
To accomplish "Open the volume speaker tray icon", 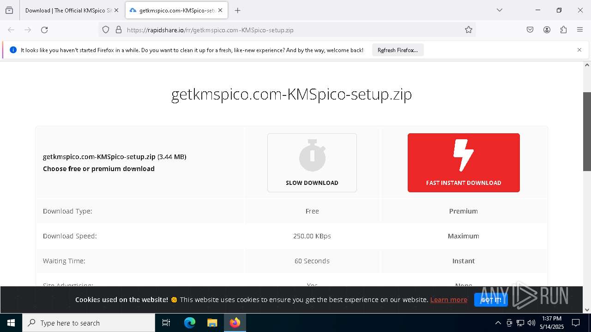I will tap(531, 323).
